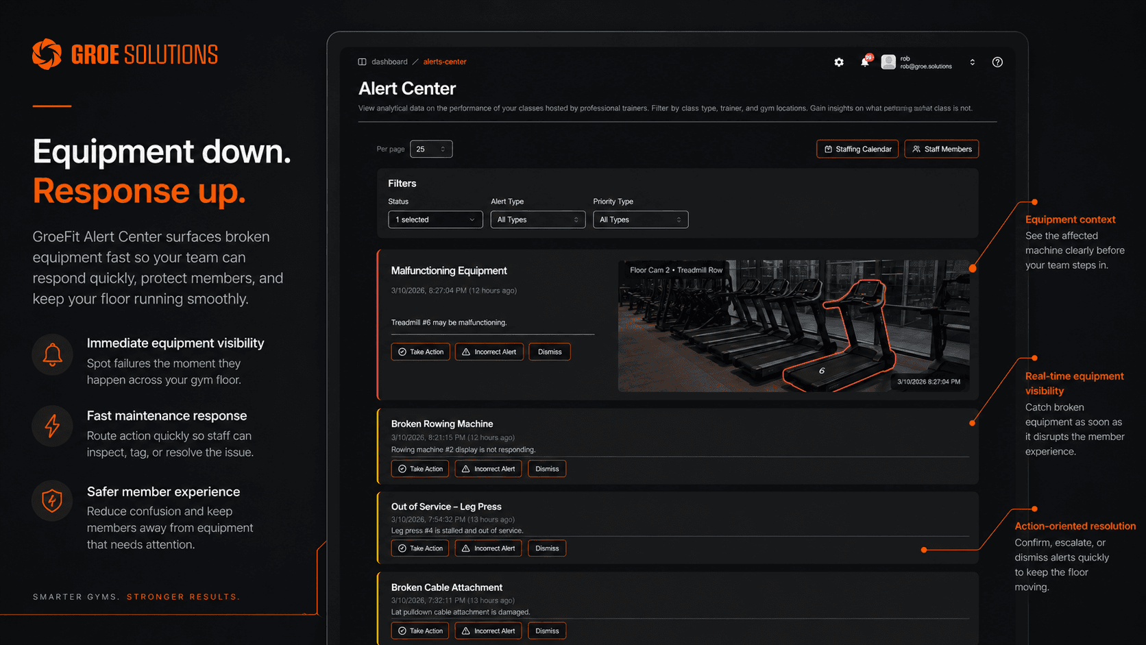Click the Groe Solutions logo
Viewport: 1146px width, 645px height.
[125, 54]
